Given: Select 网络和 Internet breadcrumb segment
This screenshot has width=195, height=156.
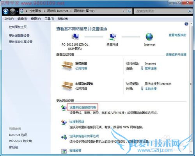Looking at the screenshot, I should (x=58, y=11).
